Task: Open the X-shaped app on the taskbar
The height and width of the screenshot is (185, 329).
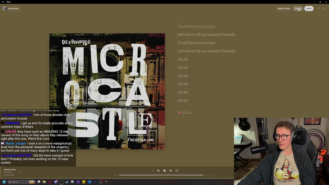Action: (x=95, y=182)
